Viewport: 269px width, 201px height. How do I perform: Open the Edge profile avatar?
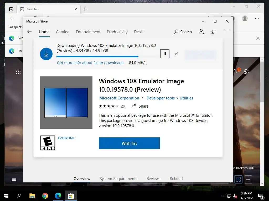[x=245, y=18]
